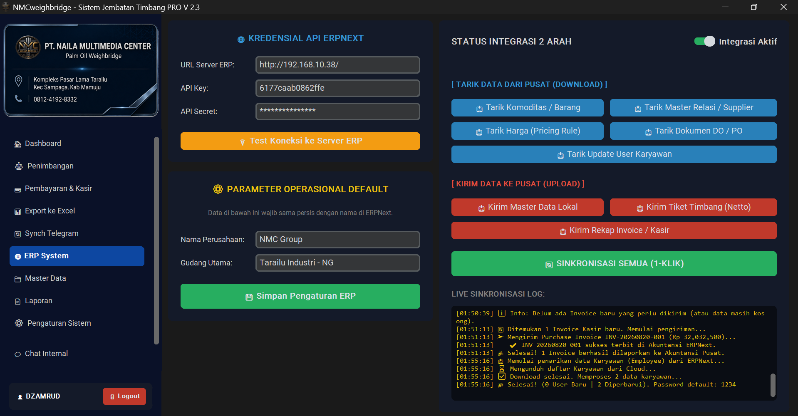The width and height of the screenshot is (798, 416).
Task: Click the Gudang Utama field
Action: pyautogui.click(x=338, y=263)
